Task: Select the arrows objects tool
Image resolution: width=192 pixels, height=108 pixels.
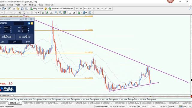Action: tap(36, 13)
